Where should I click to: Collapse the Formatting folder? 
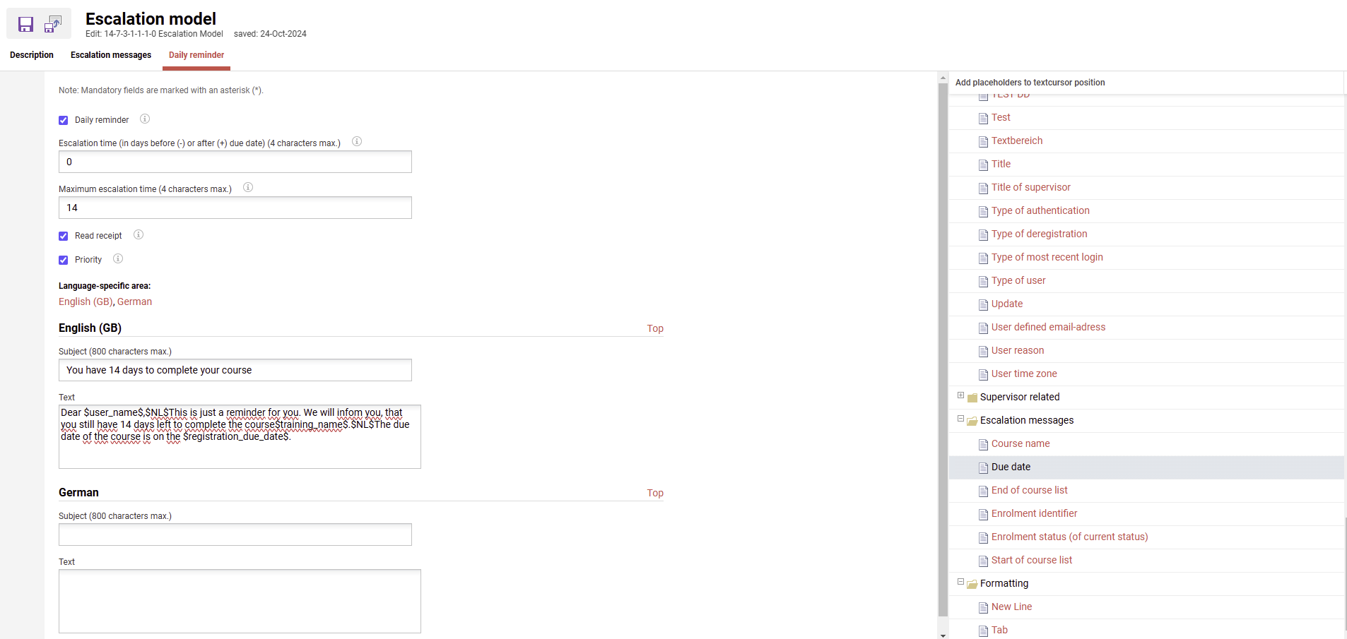(x=960, y=582)
